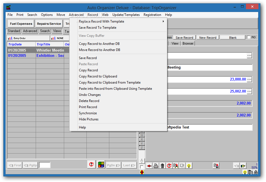266x182 pixels.
Task: Click the Blank button
Action: click(x=233, y=37)
